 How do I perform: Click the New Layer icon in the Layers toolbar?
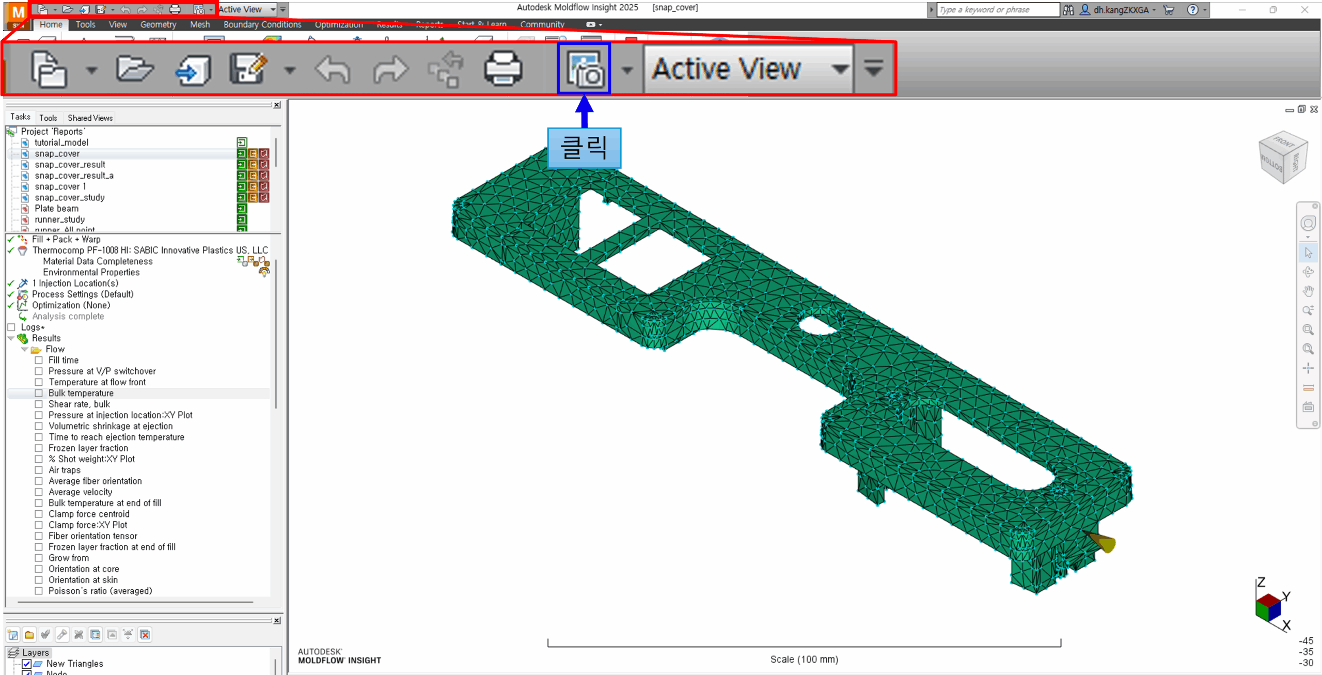[x=13, y=635]
